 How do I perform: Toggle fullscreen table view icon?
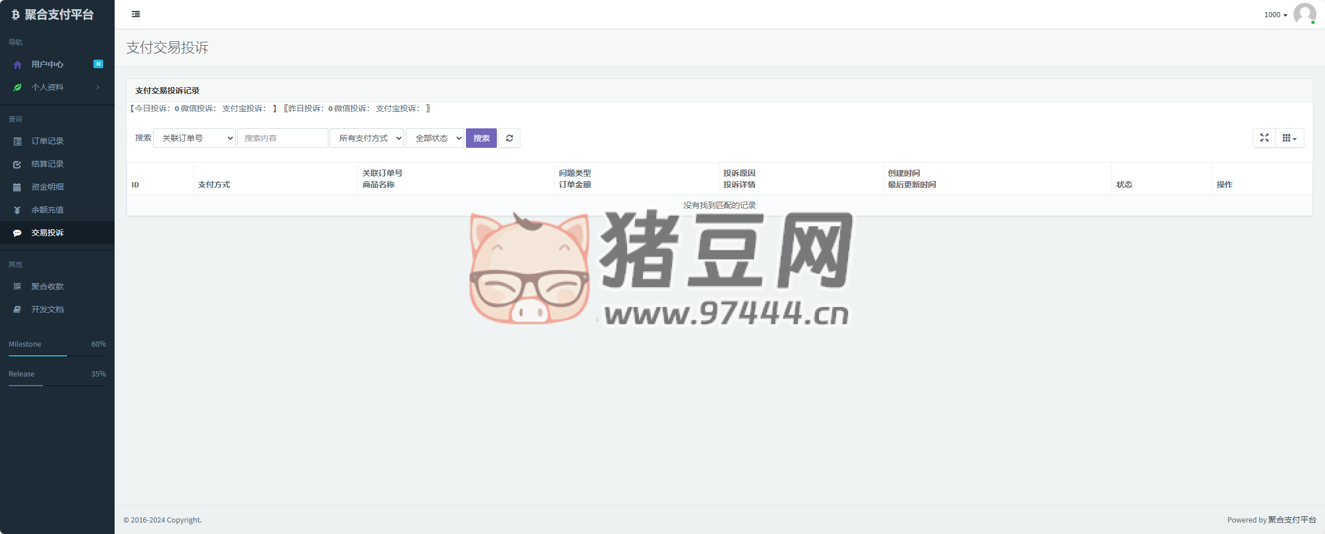click(1264, 138)
